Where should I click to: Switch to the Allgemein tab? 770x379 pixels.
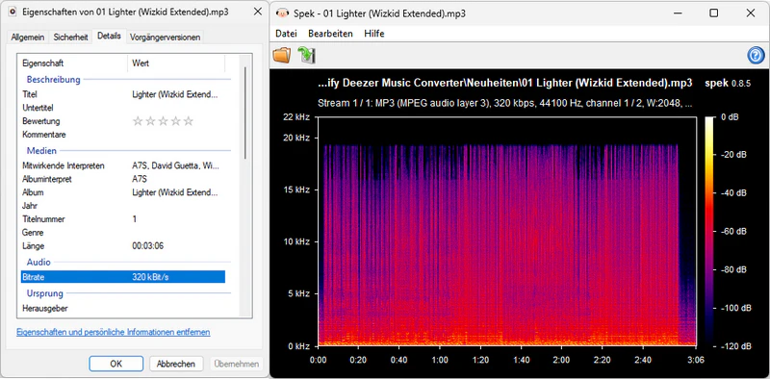28,37
